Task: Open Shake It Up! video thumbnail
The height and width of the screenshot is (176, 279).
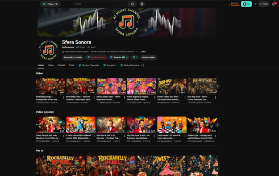Action: pyautogui.click(x=202, y=125)
